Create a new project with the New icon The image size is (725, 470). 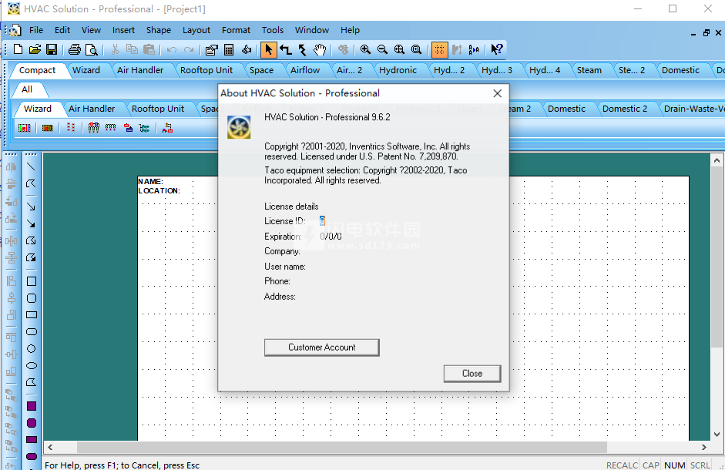(x=18, y=49)
